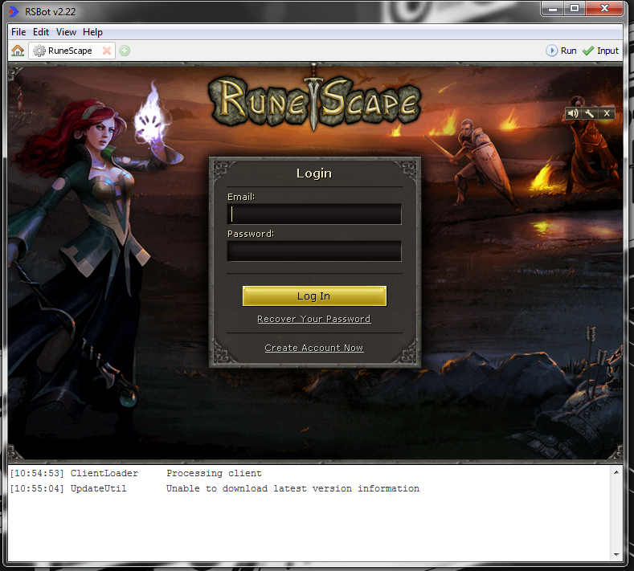Open the Create Account Now link
Screen dimensions: 634x571
314,348
